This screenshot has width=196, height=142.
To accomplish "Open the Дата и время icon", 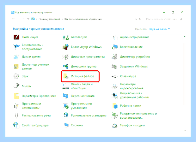I will pyautogui.click(x=16, y=57).
